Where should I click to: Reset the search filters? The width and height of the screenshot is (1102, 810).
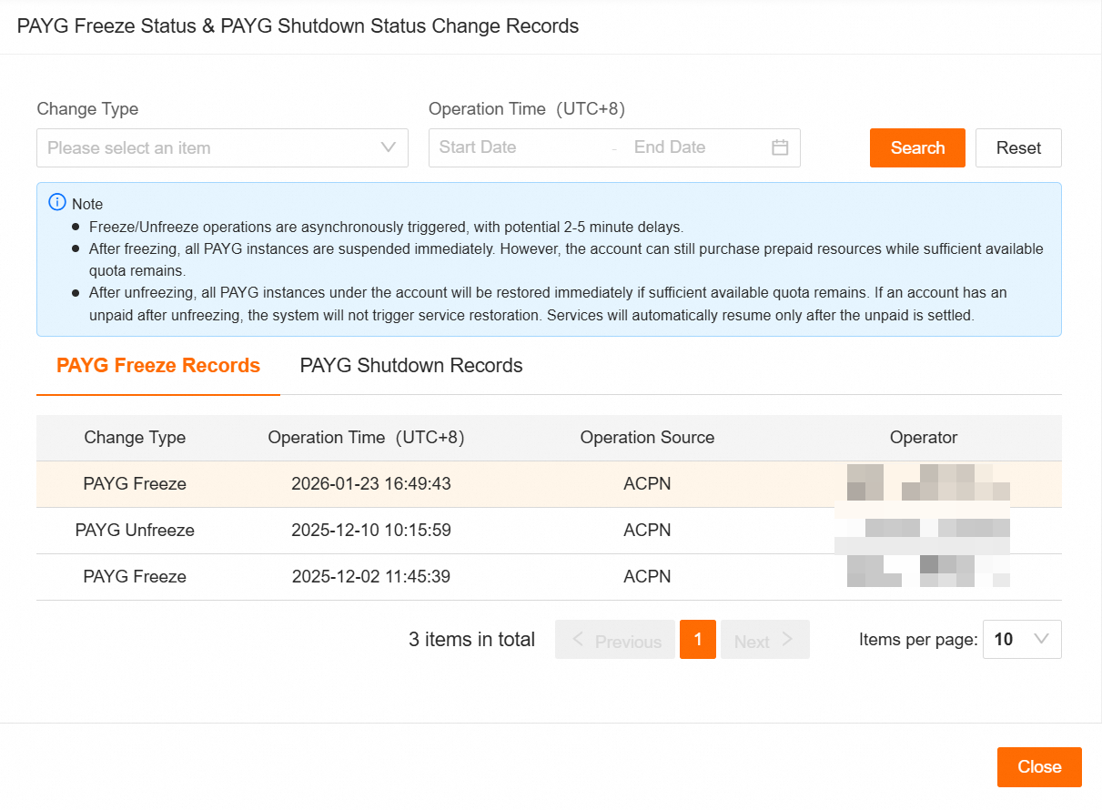[1018, 147]
